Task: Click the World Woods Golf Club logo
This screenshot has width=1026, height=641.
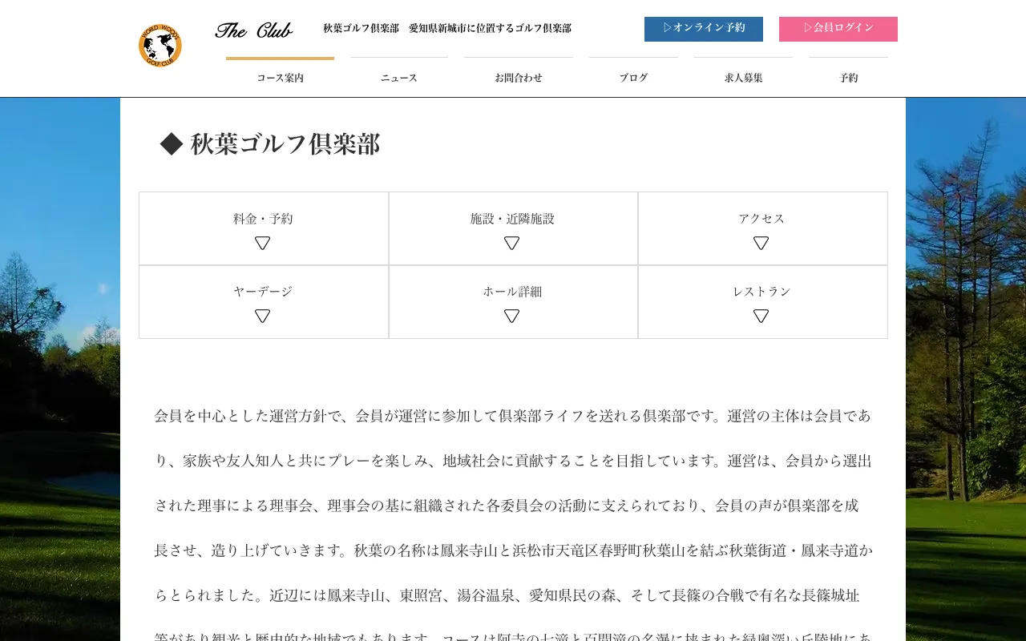Action: coord(160,46)
